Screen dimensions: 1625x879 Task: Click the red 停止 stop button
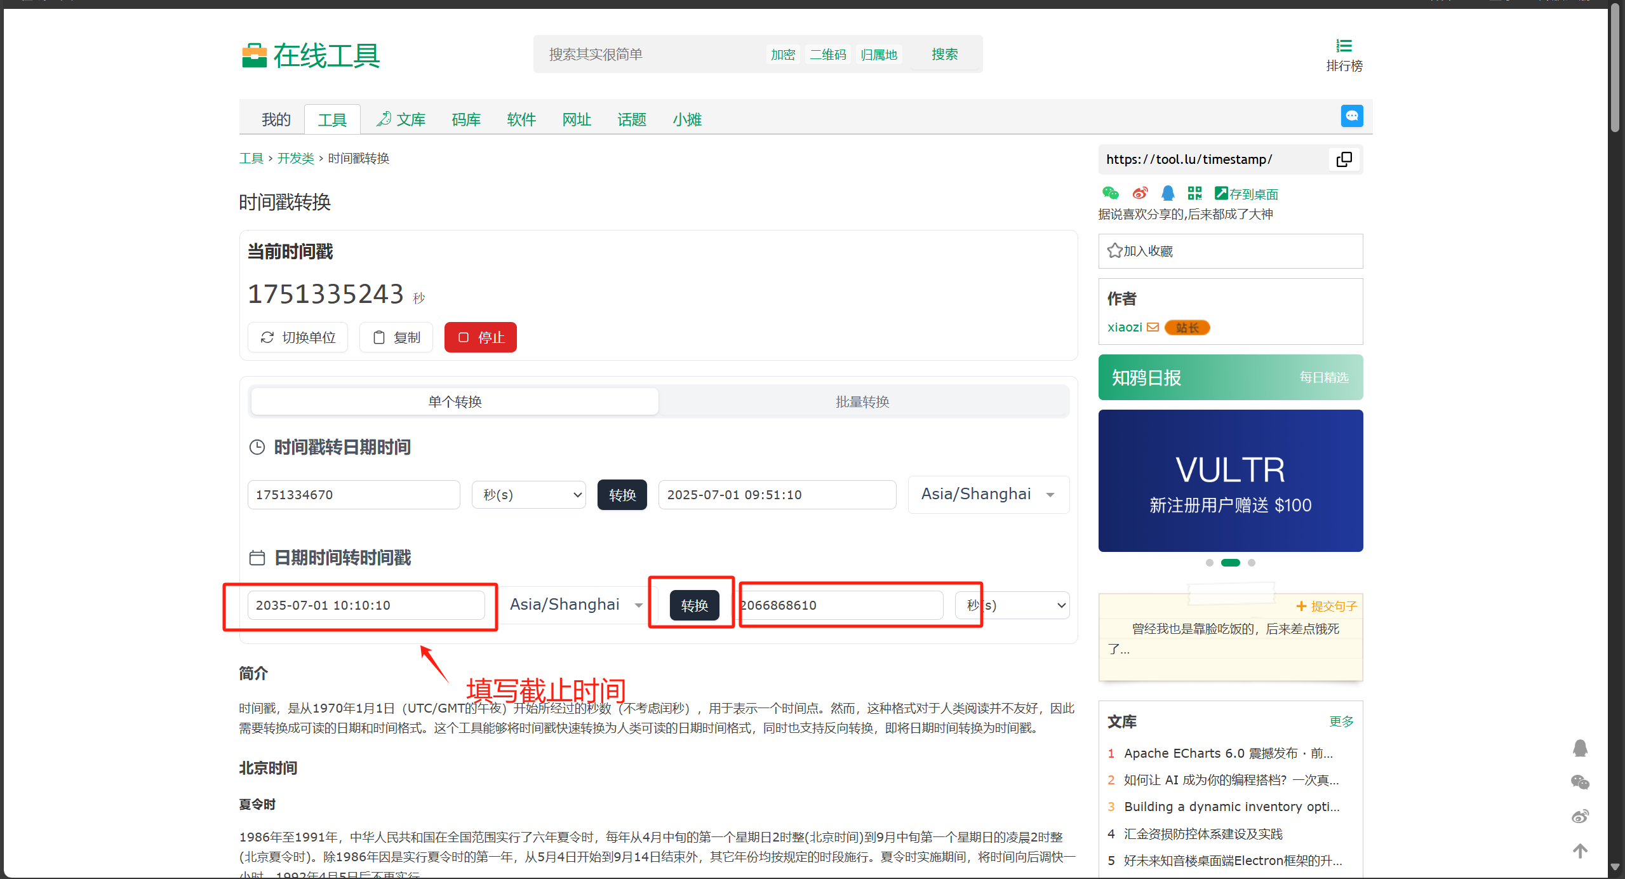(481, 337)
